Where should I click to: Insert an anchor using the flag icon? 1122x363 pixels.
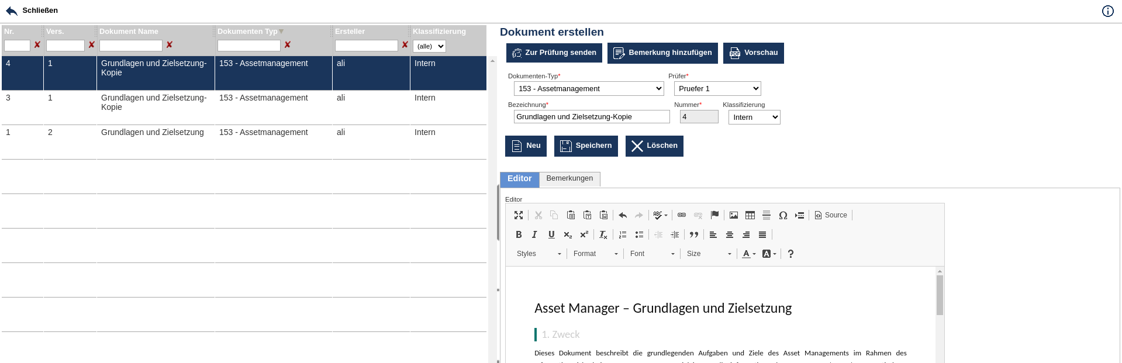tap(714, 215)
